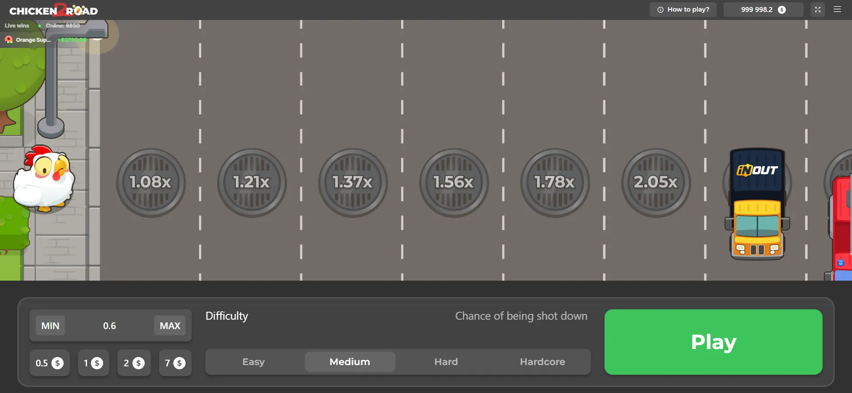The height and width of the screenshot is (393, 852).
Task: Click the white chicken character
Action: tap(44, 179)
